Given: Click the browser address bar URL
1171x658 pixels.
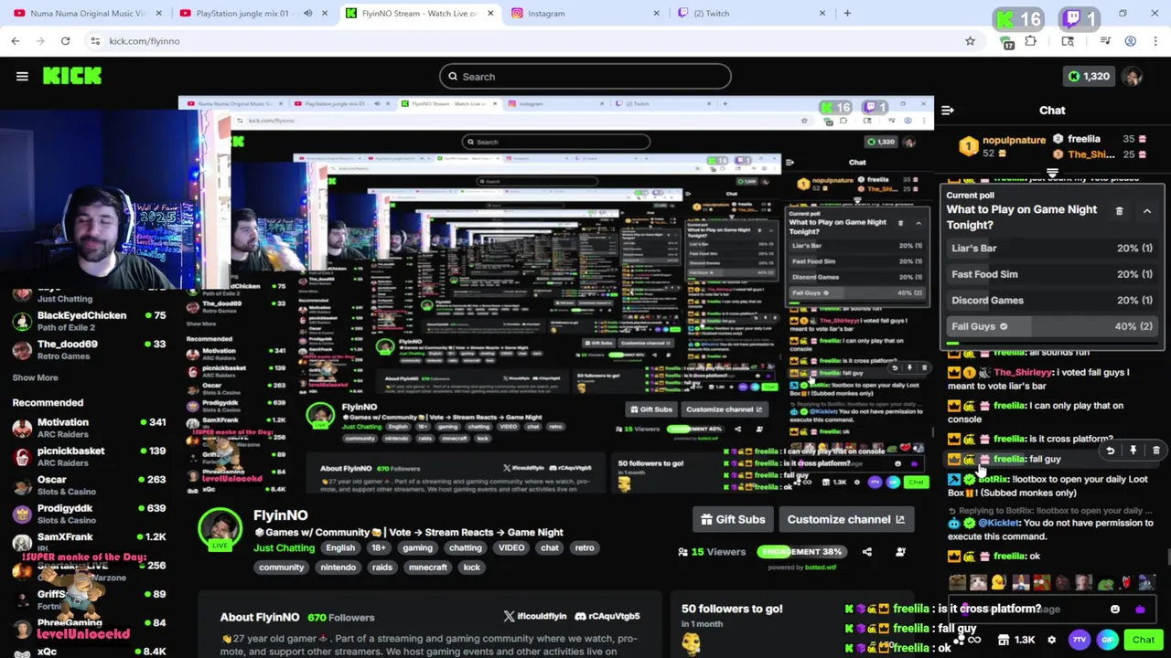Looking at the screenshot, I should tap(145, 41).
